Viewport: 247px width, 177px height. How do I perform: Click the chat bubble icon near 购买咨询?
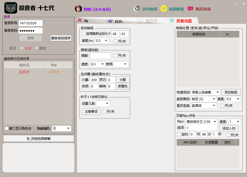(191, 9)
